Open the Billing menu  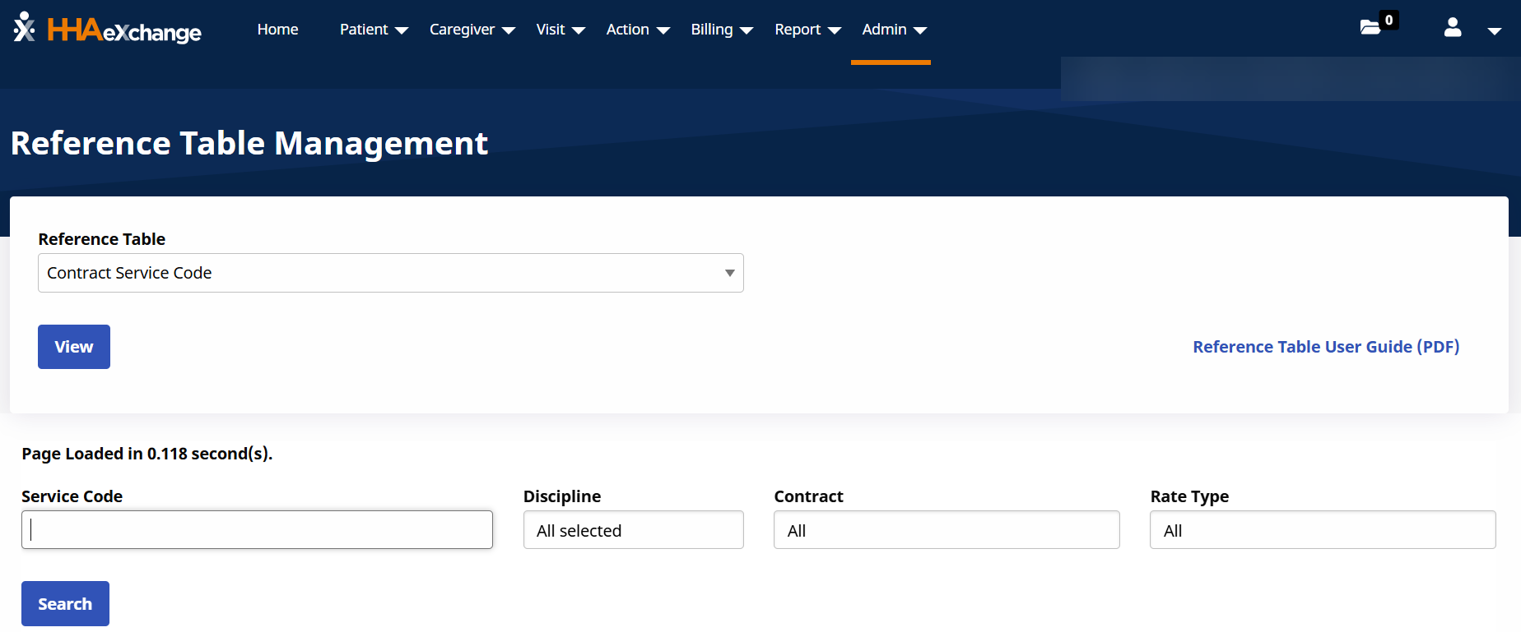(x=721, y=30)
